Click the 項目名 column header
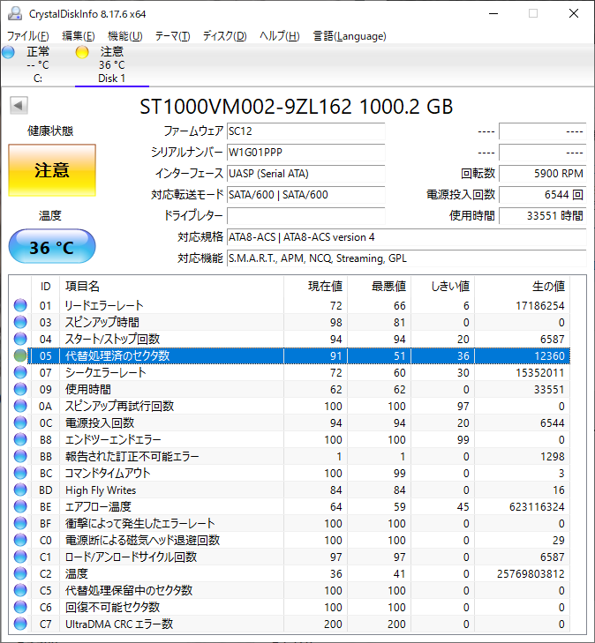Viewport: 595px width, 643px height. click(x=171, y=287)
